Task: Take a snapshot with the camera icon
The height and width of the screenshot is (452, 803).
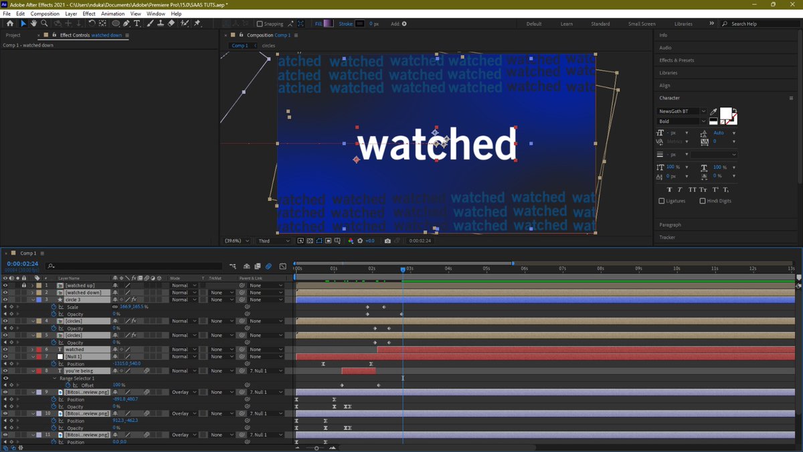Action: [x=387, y=241]
